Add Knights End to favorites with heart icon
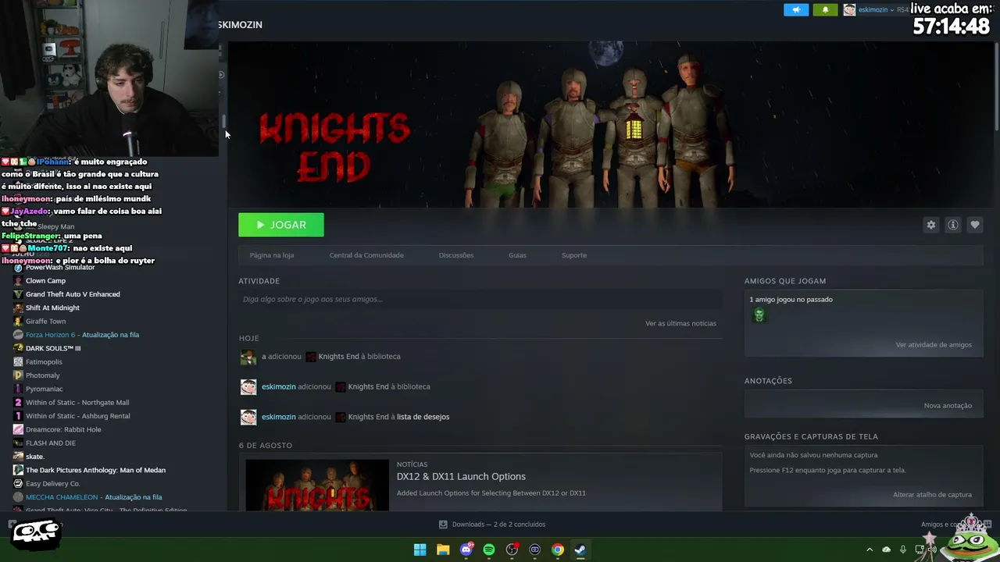 tap(975, 225)
